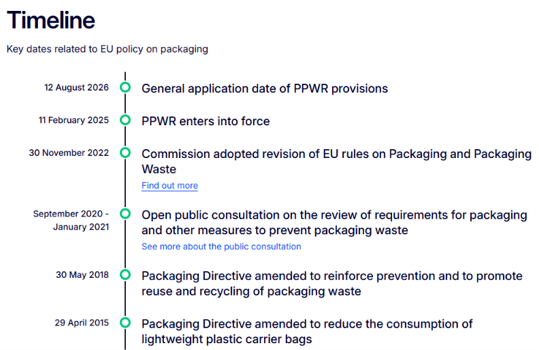This screenshot has width=539, height=350.
Task: Click the September 2020 consultation timeline circle
Action: (x=125, y=214)
